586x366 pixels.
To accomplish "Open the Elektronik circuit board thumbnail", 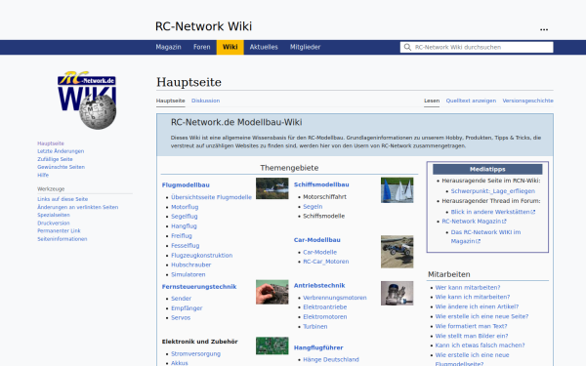I will pyautogui.click(x=272, y=346).
